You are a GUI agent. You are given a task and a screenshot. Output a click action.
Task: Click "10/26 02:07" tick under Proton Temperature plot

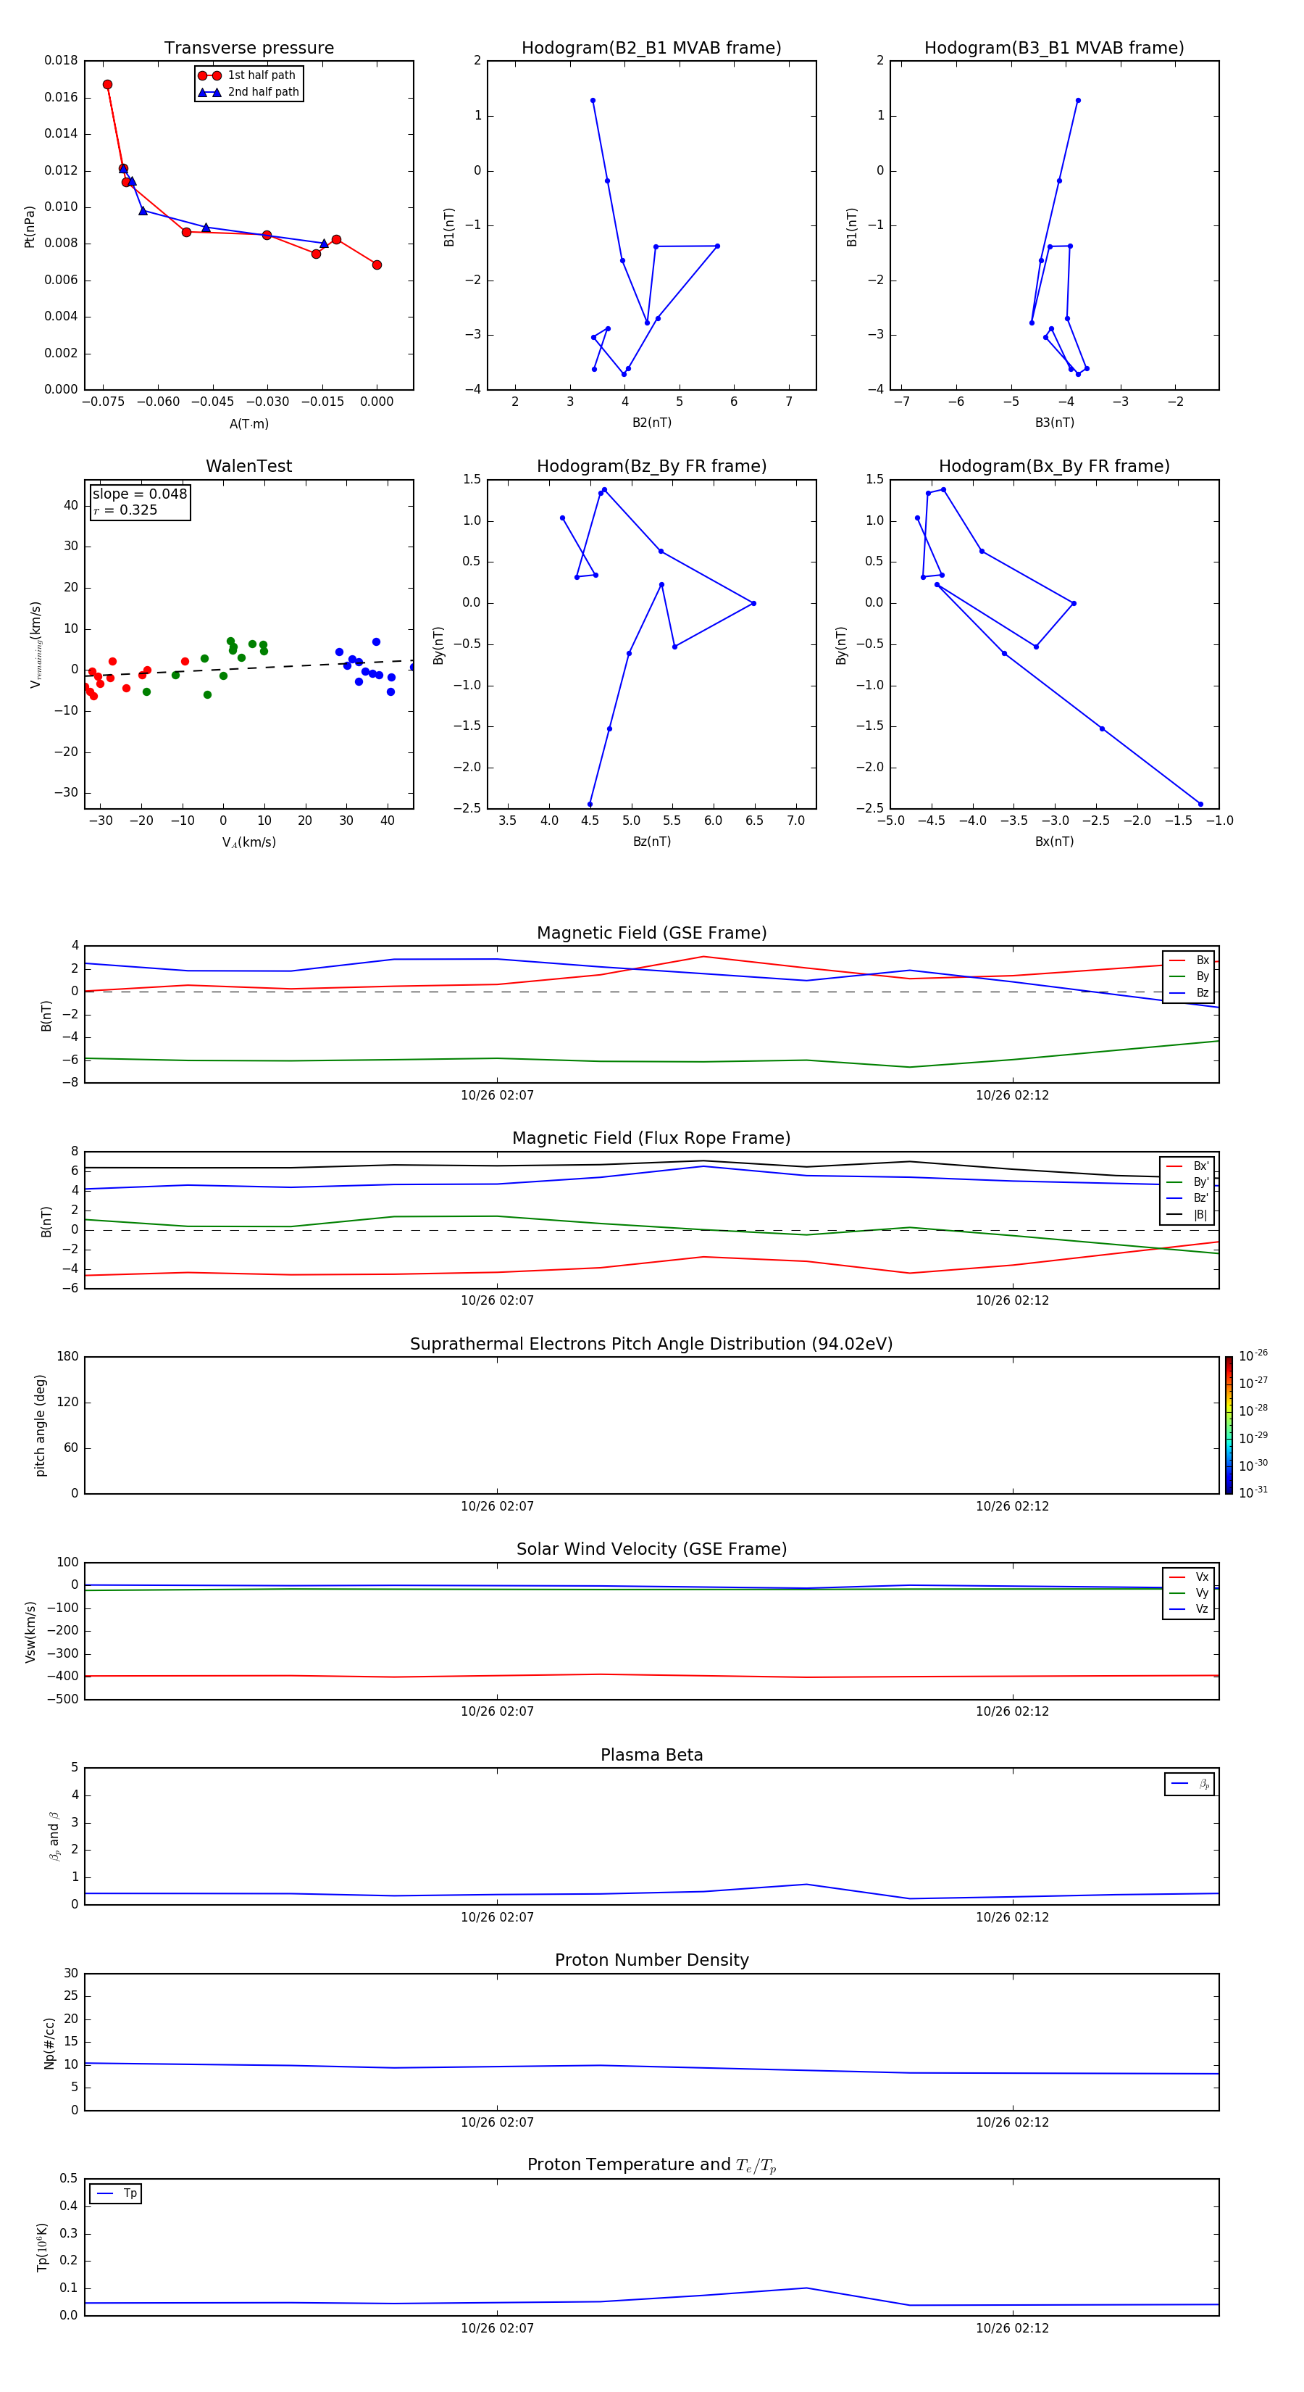(x=498, y=2328)
